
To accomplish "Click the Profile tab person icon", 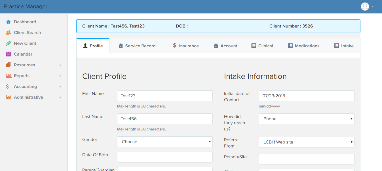I will pyautogui.click(x=85, y=46).
